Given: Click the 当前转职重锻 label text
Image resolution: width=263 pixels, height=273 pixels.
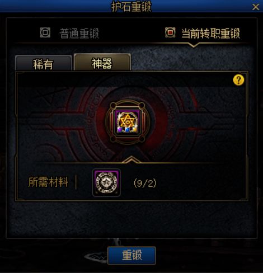Looking at the screenshot, I should click(x=211, y=34).
